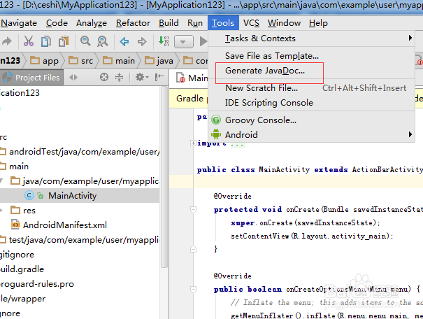Image resolution: width=423 pixels, height=319 pixels.
Task: Expand the res folder arrow
Action: coord(1,211)
